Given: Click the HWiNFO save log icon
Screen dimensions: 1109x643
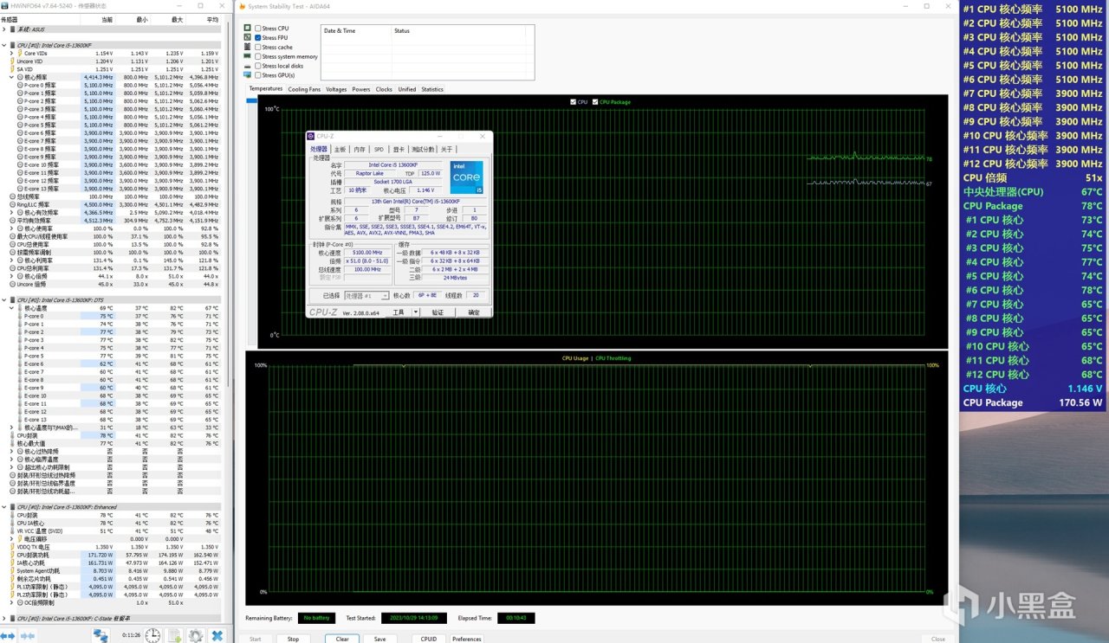Looking at the screenshot, I should pos(175,635).
